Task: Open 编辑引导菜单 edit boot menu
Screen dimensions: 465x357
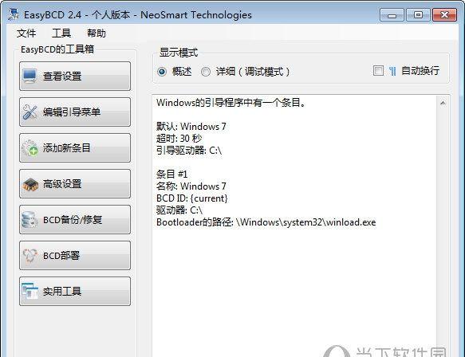Action: pos(75,112)
